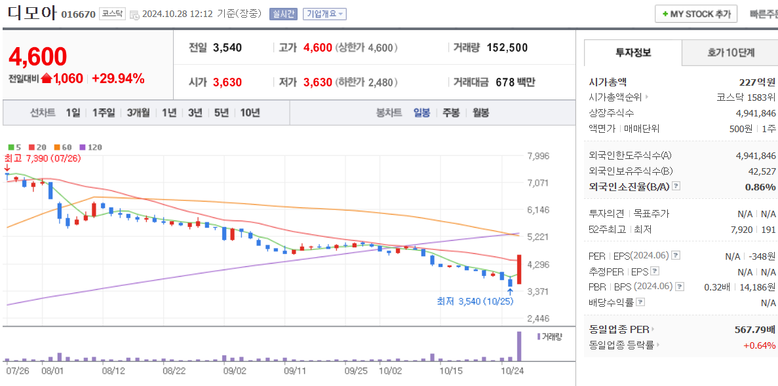Open help icon next to 배당수익률
778x386 pixels.
pyautogui.click(x=640, y=302)
